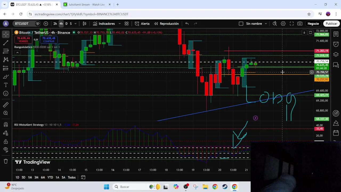Open the chats panel on right sidebar
The image size is (341, 192).
click(336, 65)
